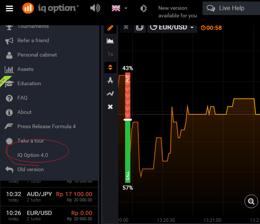260x224 pixels.
Task: Select the compass drawing tool
Action: [110, 81]
